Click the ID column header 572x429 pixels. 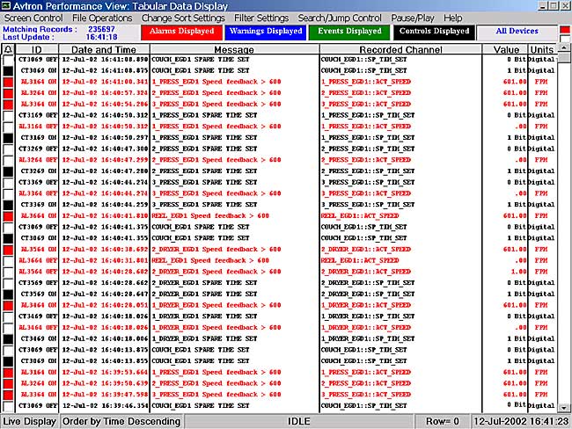(36, 49)
